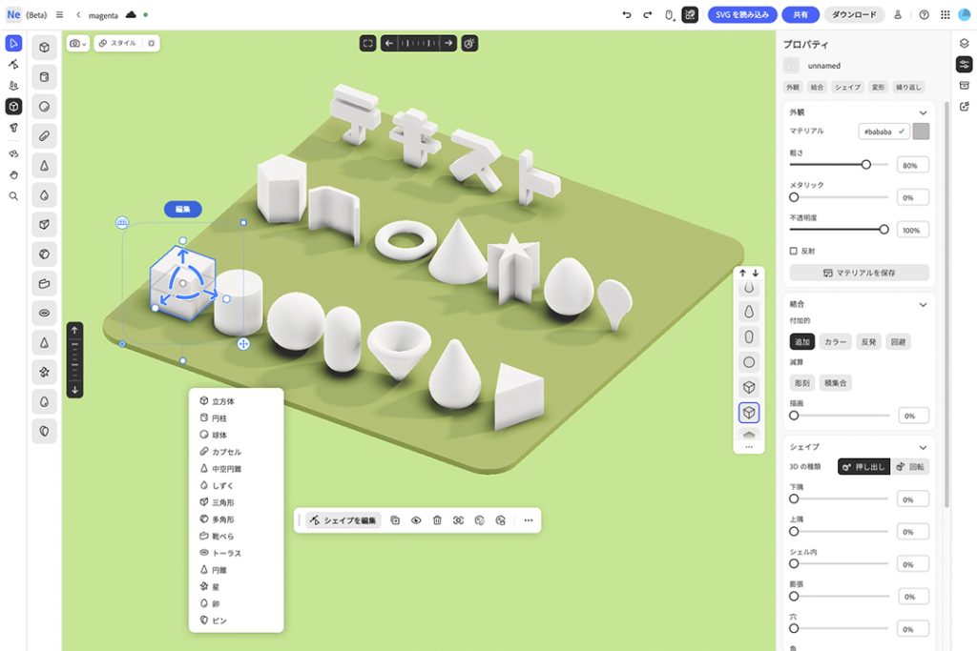Click the 粗さ roughness slider handle
This screenshot has width=977, height=651.
tap(866, 165)
